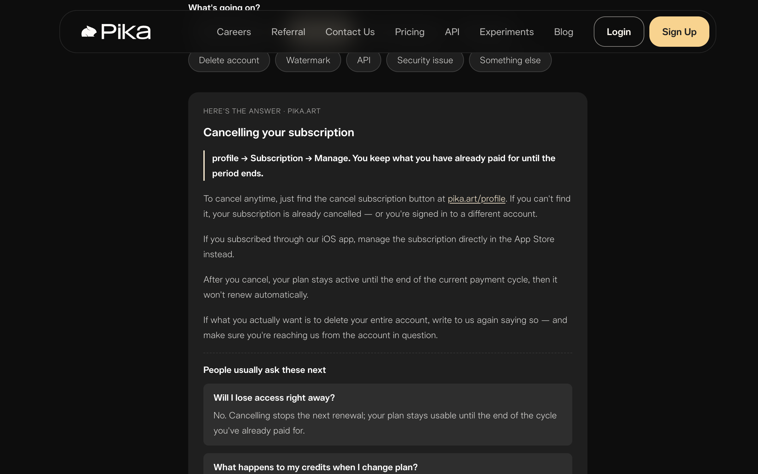
Task: Select the Delete account topic chip
Action: point(229,60)
